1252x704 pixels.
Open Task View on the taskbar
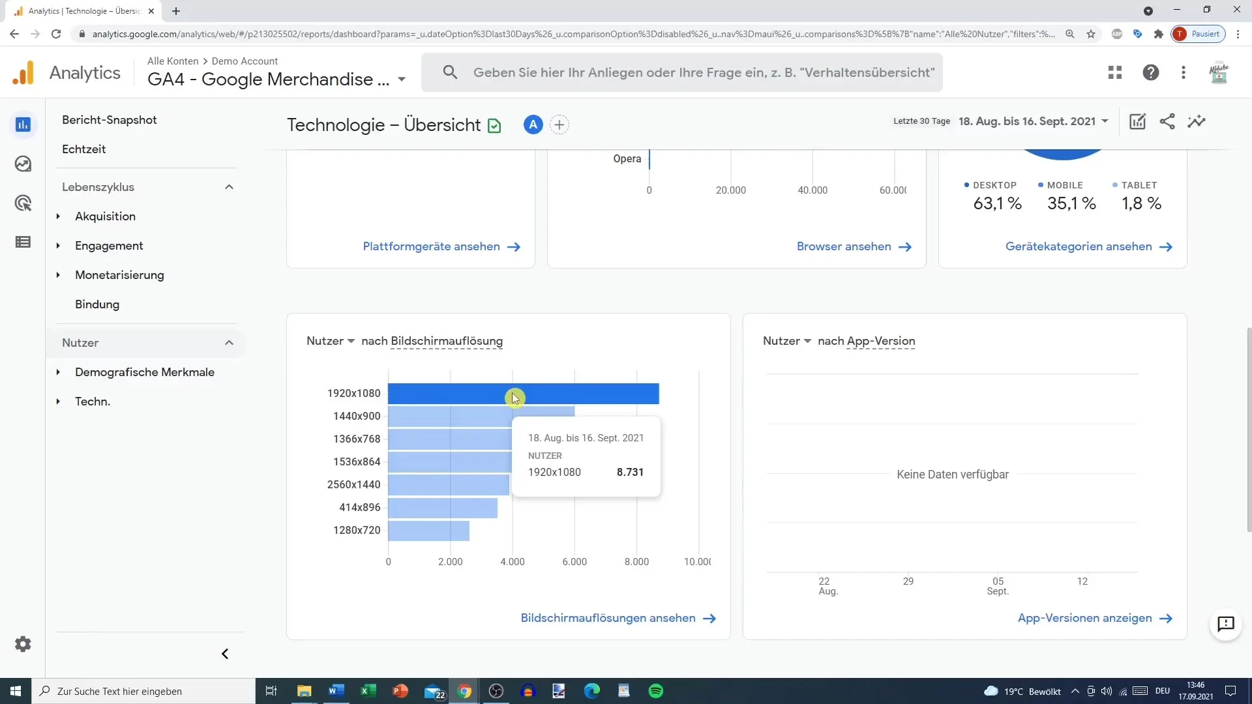point(271,691)
